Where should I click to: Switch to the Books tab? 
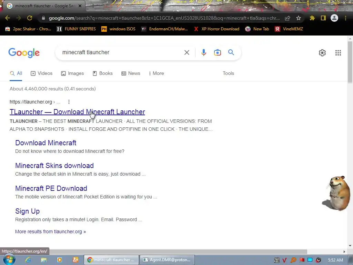102,73
